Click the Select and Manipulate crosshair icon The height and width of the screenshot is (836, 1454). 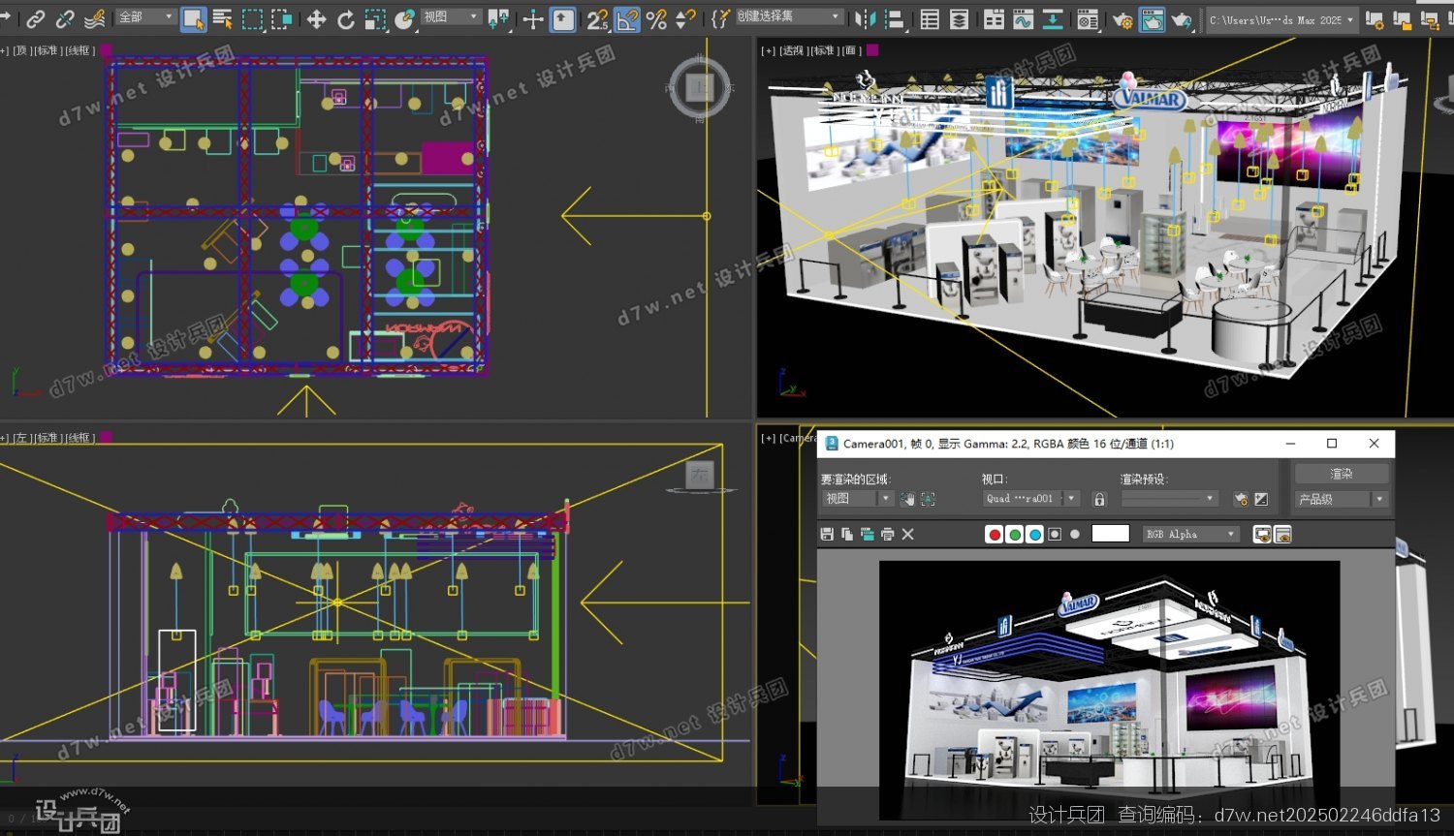[533, 18]
